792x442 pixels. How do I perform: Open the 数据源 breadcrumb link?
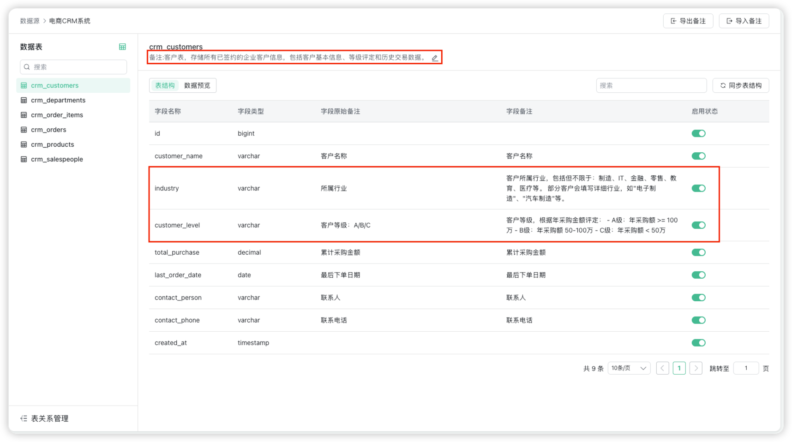pyautogui.click(x=30, y=21)
